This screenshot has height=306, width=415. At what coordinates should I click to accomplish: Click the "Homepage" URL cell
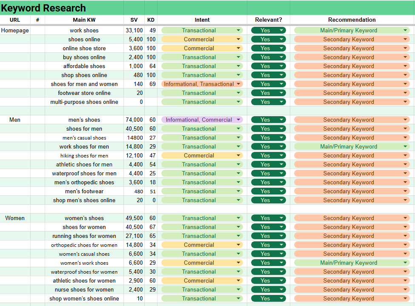(x=15, y=30)
